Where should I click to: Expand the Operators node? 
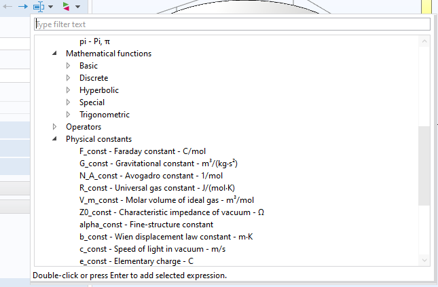54,127
